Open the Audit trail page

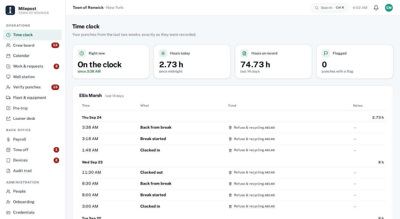click(32, 171)
